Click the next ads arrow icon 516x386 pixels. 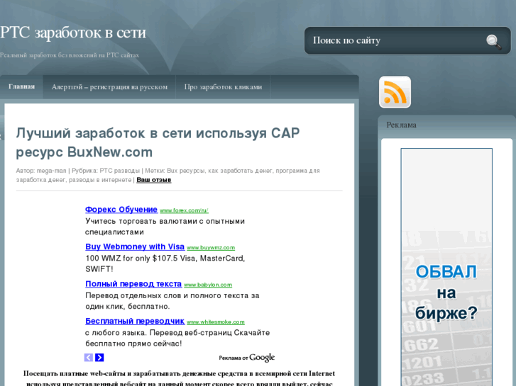click(99, 358)
